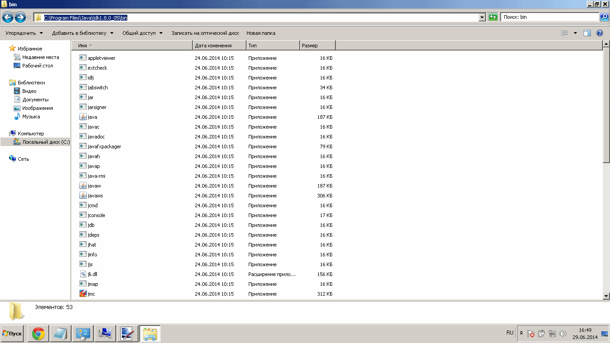Viewport: 610px width, 343px height.
Task: Click the notepad icon in taskbar
Action: tap(60, 334)
